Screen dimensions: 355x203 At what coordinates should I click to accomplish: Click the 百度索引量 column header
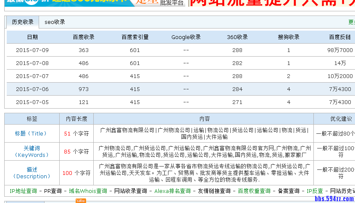pyautogui.click(x=135, y=37)
